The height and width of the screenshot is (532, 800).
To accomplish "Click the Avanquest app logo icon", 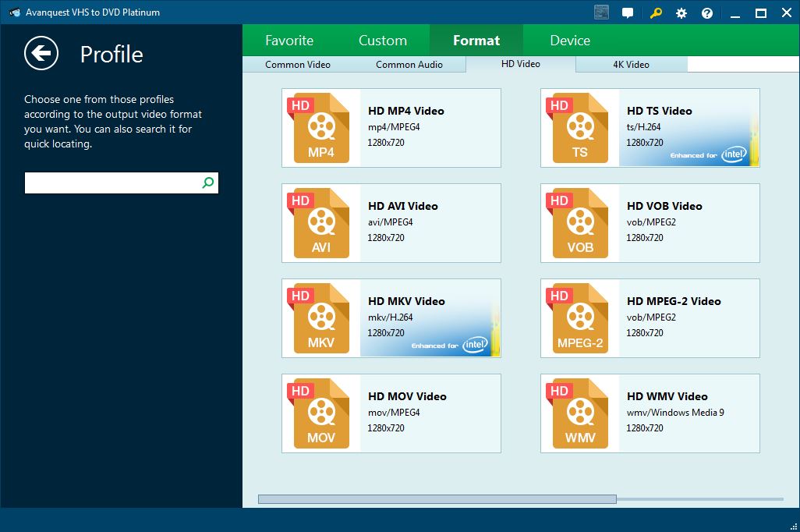I will (15, 12).
